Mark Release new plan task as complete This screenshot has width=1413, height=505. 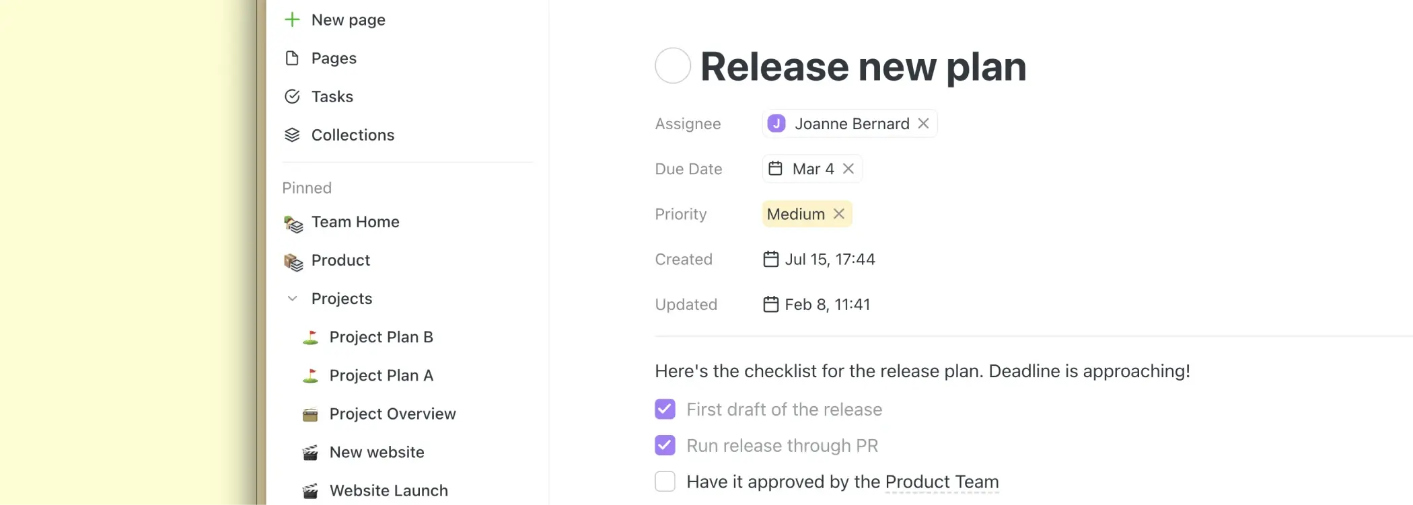[x=673, y=66]
